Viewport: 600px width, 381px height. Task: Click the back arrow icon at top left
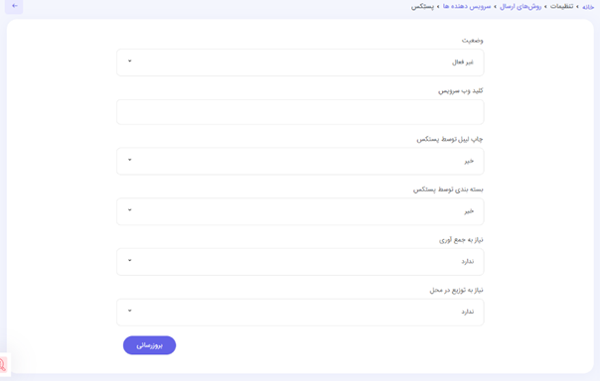(14, 6)
